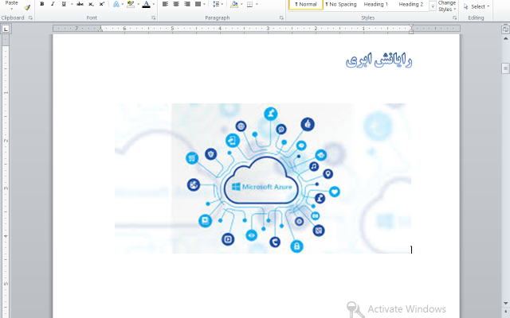Open the Text Effects dropdown arrow
The height and width of the screenshot is (318, 510).
tap(122, 4)
